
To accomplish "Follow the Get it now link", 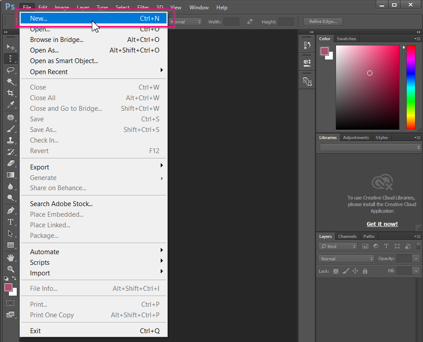I will pyautogui.click(x=382, y=224).
